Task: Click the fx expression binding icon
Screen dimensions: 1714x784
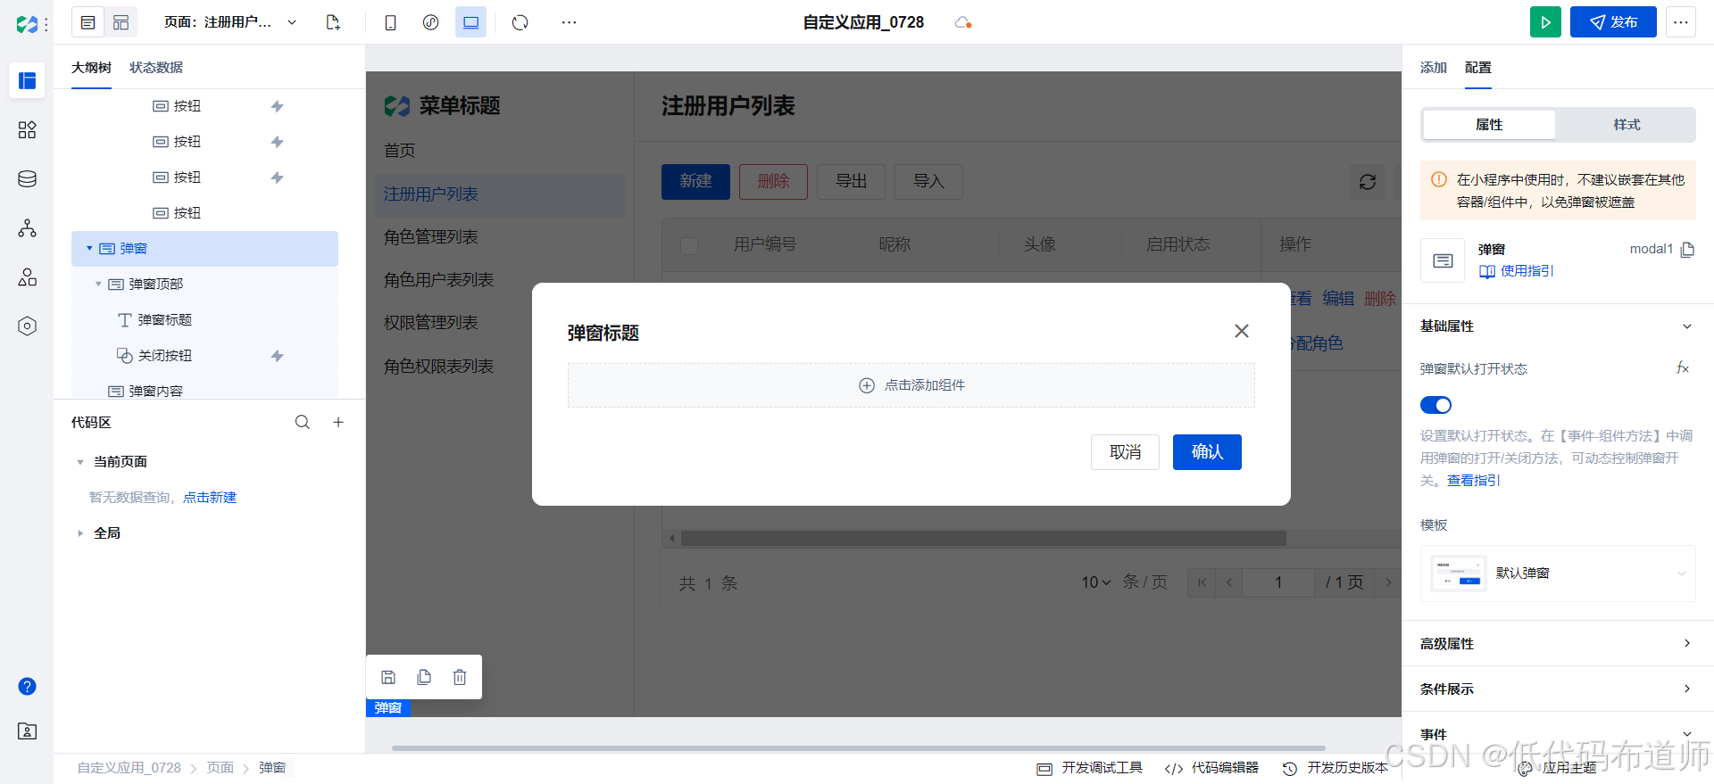Action: [1683, 367]
